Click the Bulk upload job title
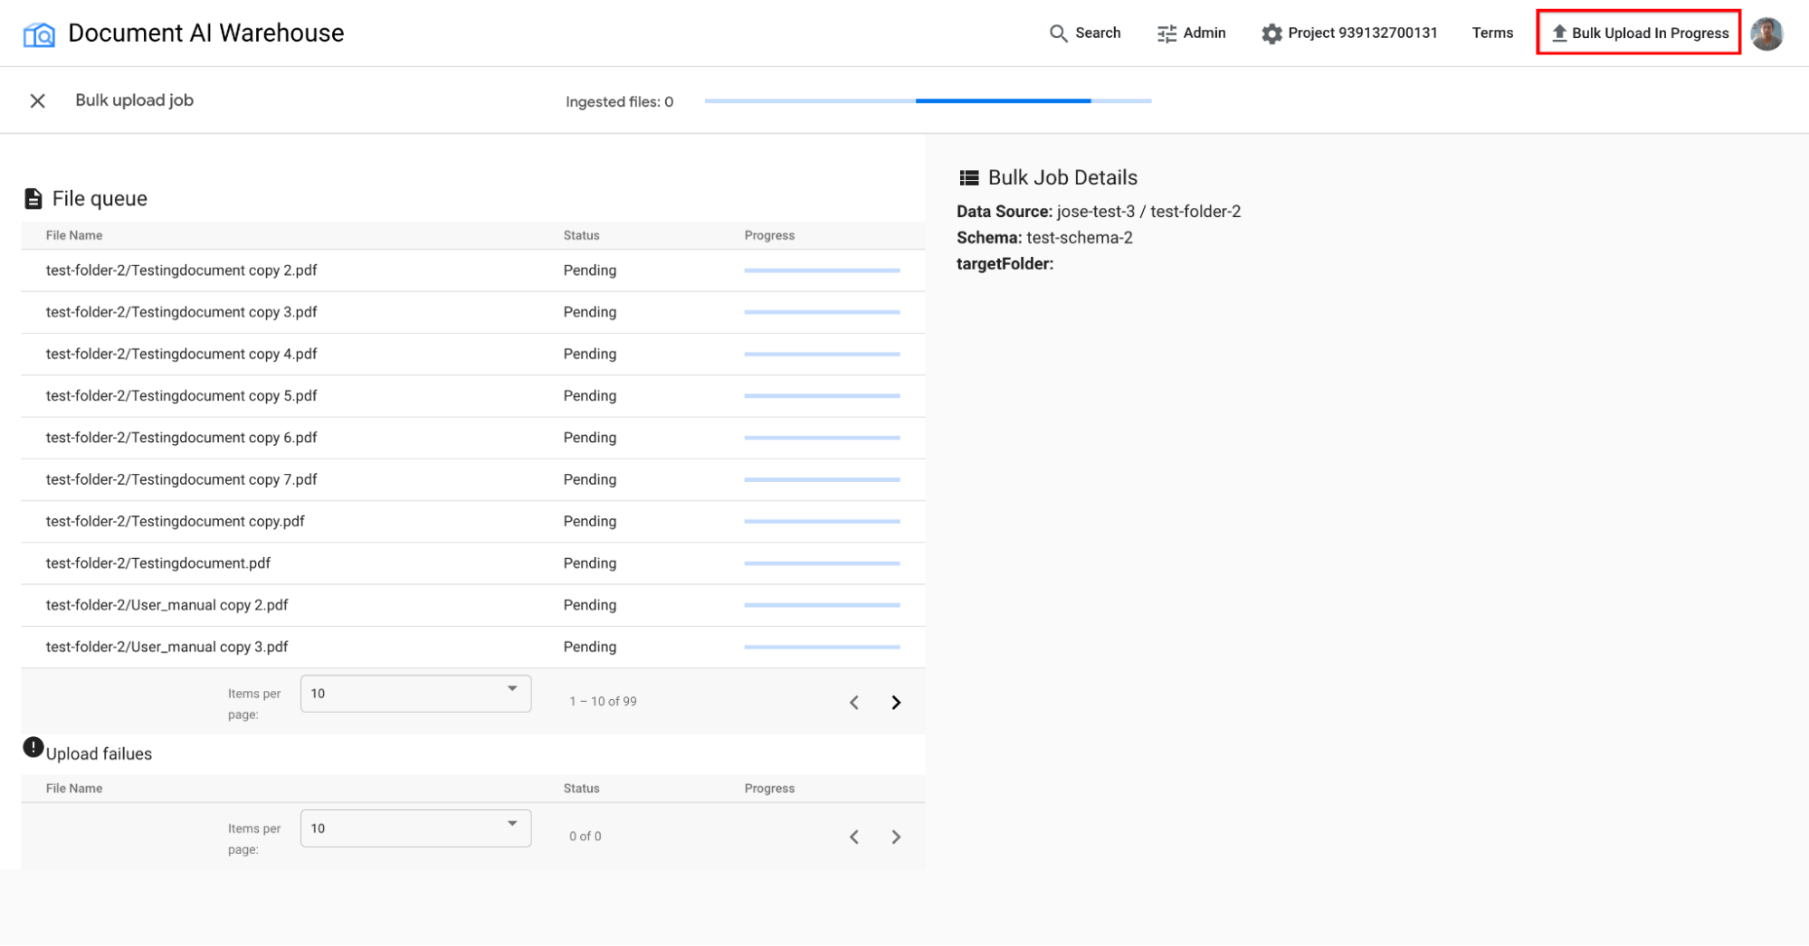This screenshot has width=1809, height=946. [x=134, y=100]
